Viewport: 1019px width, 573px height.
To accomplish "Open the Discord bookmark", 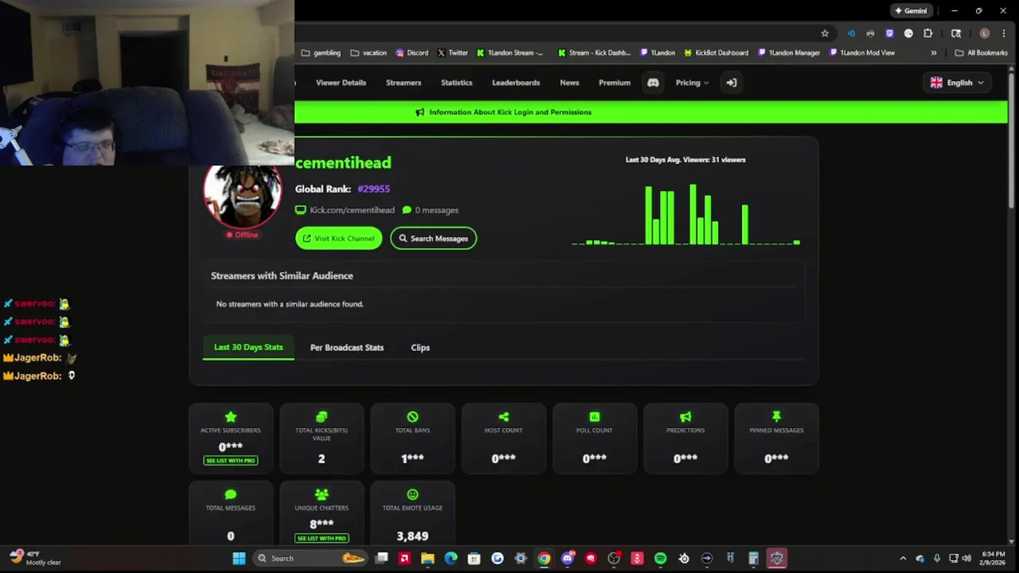I will (412, 53).
